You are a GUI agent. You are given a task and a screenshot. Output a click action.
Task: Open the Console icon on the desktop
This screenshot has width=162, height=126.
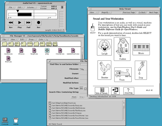5,122
